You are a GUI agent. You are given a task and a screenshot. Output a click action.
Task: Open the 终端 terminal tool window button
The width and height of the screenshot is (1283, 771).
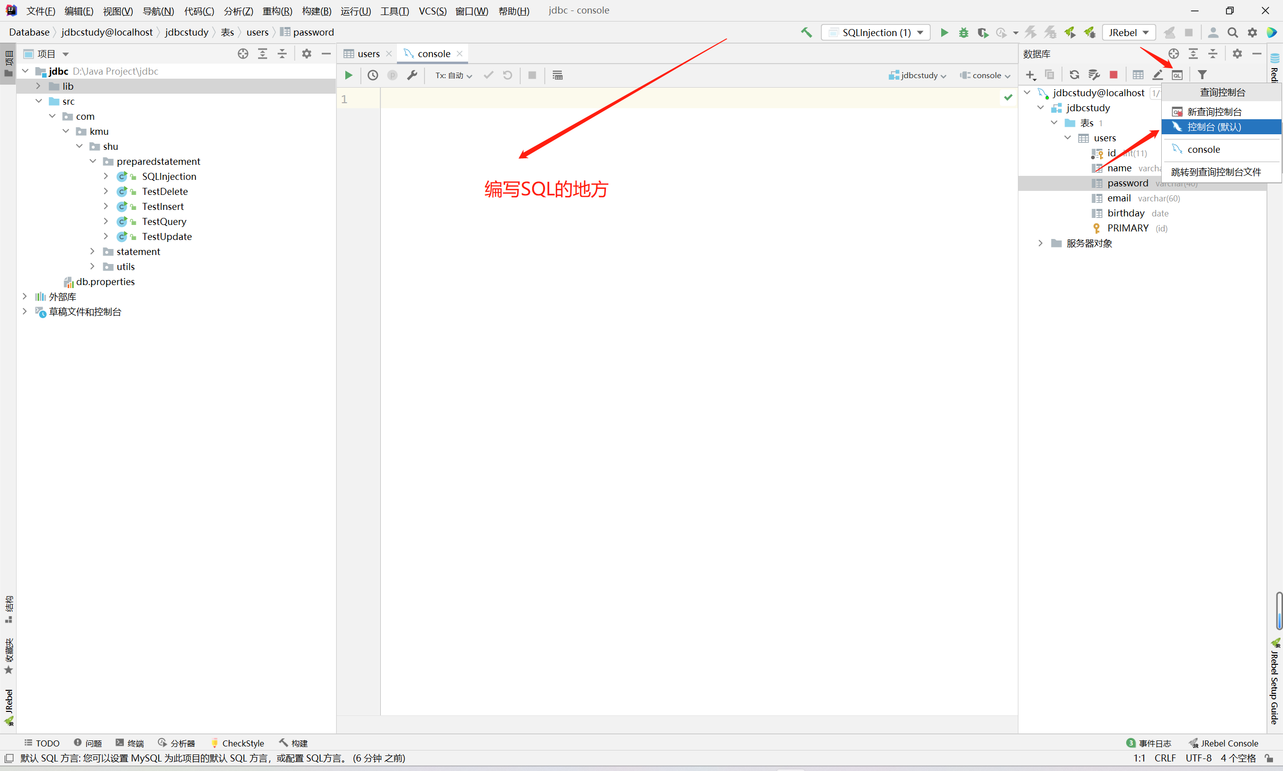click(130, 743)
